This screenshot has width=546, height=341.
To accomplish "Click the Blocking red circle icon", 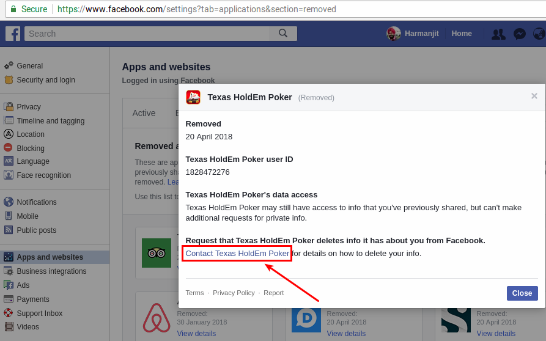I will (8, 147).
